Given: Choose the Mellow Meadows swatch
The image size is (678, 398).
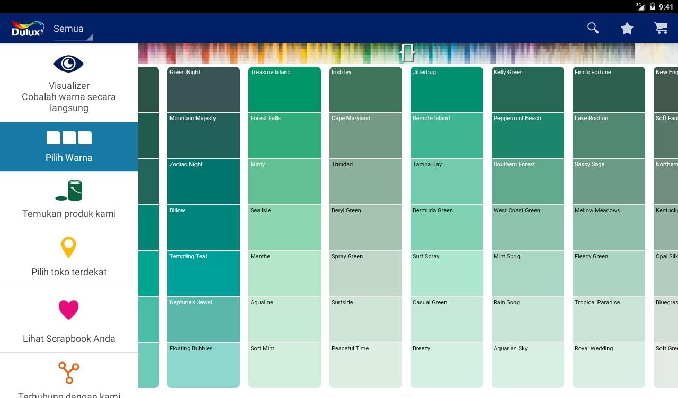Looking at the screenshot, I should 609,228.
